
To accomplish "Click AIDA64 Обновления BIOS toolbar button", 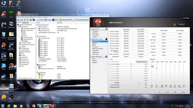I will point(66,20).
